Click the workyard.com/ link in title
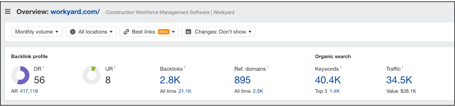The image size is (455, 107). 75,12
